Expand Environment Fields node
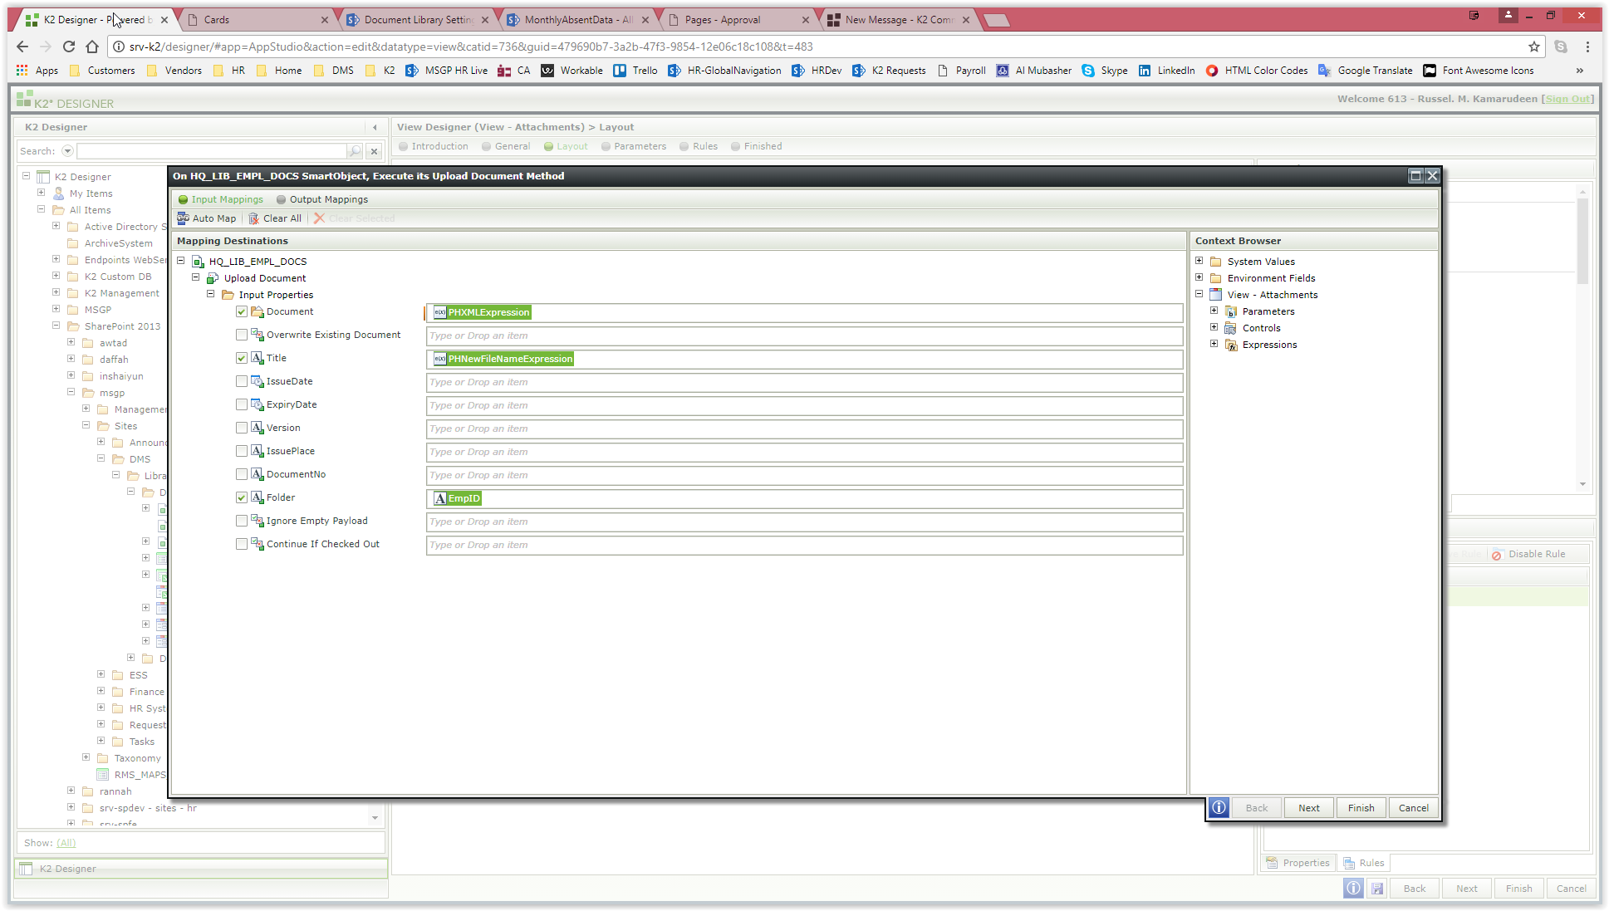The width and height of the screenshot is (1609, 911). click(1199, 277)
